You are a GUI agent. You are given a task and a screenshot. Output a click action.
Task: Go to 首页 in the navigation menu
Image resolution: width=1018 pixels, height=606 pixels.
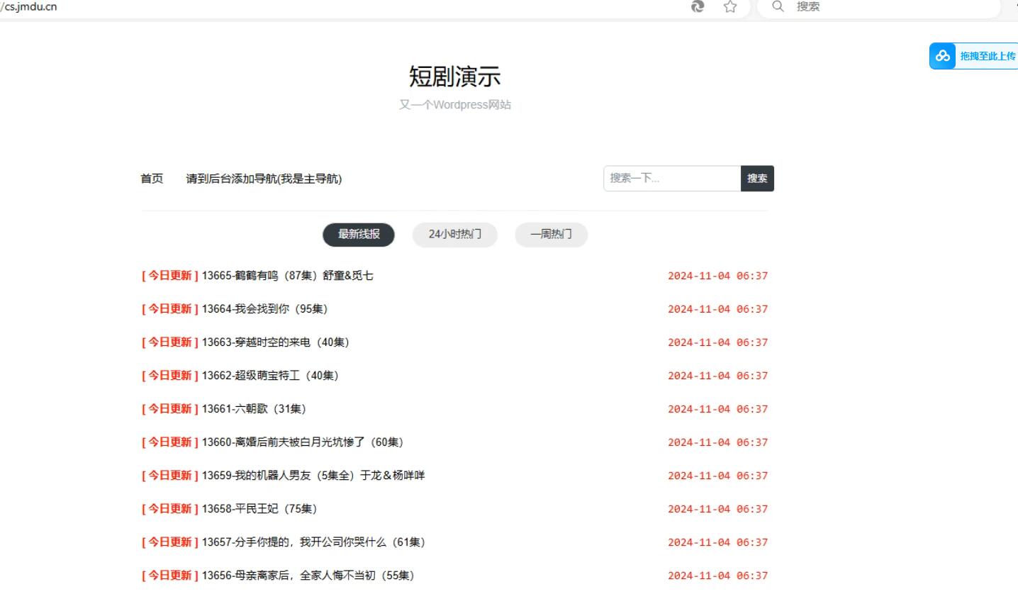[x=152, y=179]
